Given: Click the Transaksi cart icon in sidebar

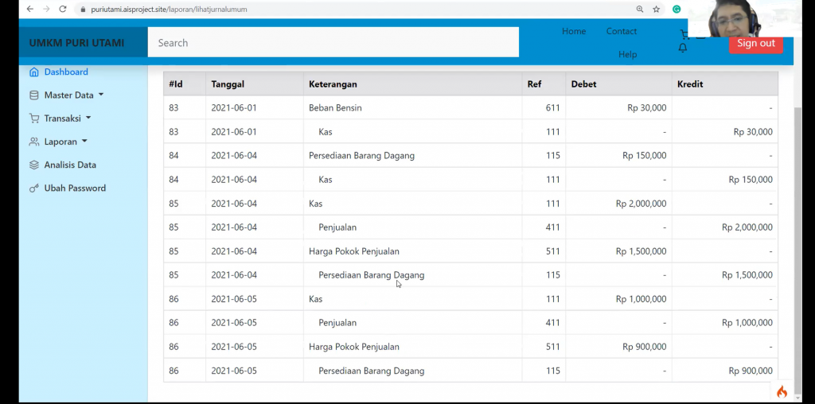Looking at the screenshot, I should [x=33, y=118].
